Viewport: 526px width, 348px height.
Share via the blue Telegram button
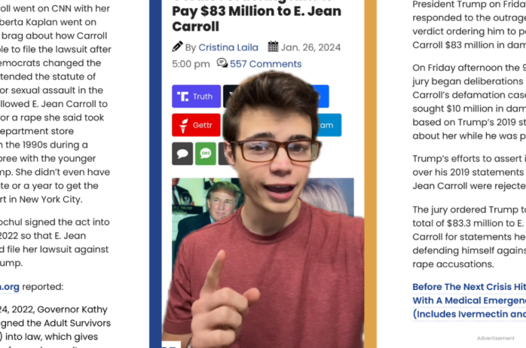(329, 125)
